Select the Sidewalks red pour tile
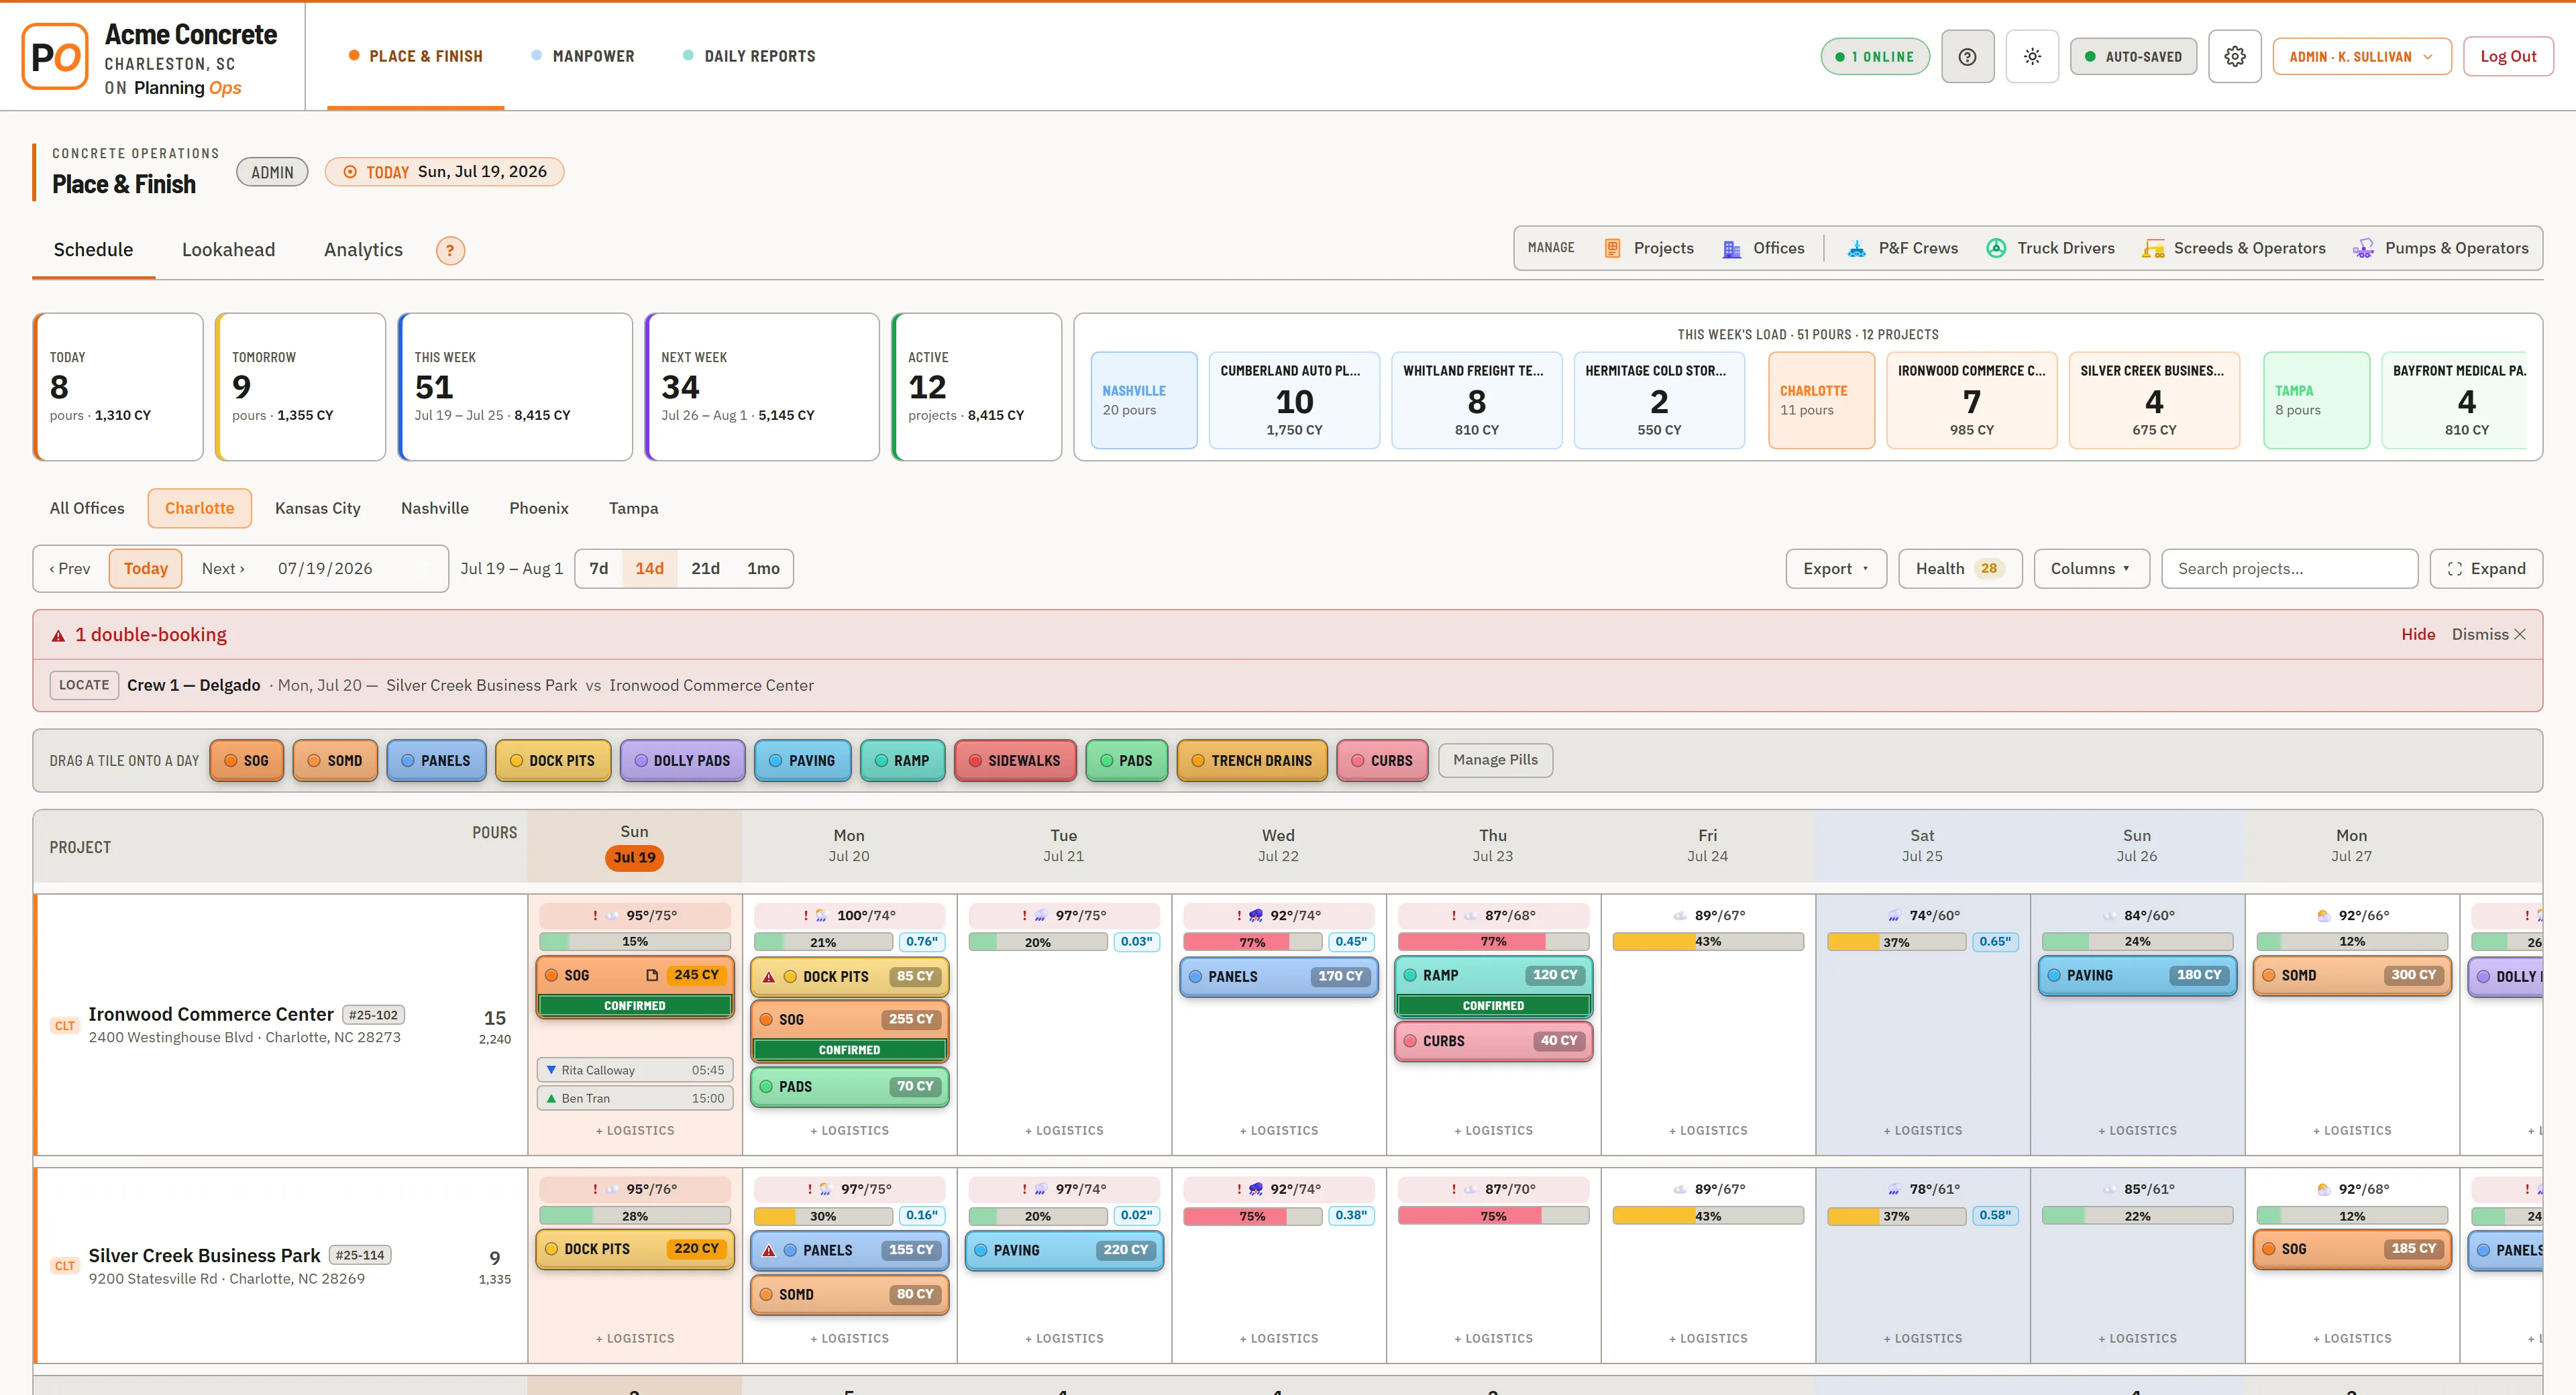 coord(1015,761)
